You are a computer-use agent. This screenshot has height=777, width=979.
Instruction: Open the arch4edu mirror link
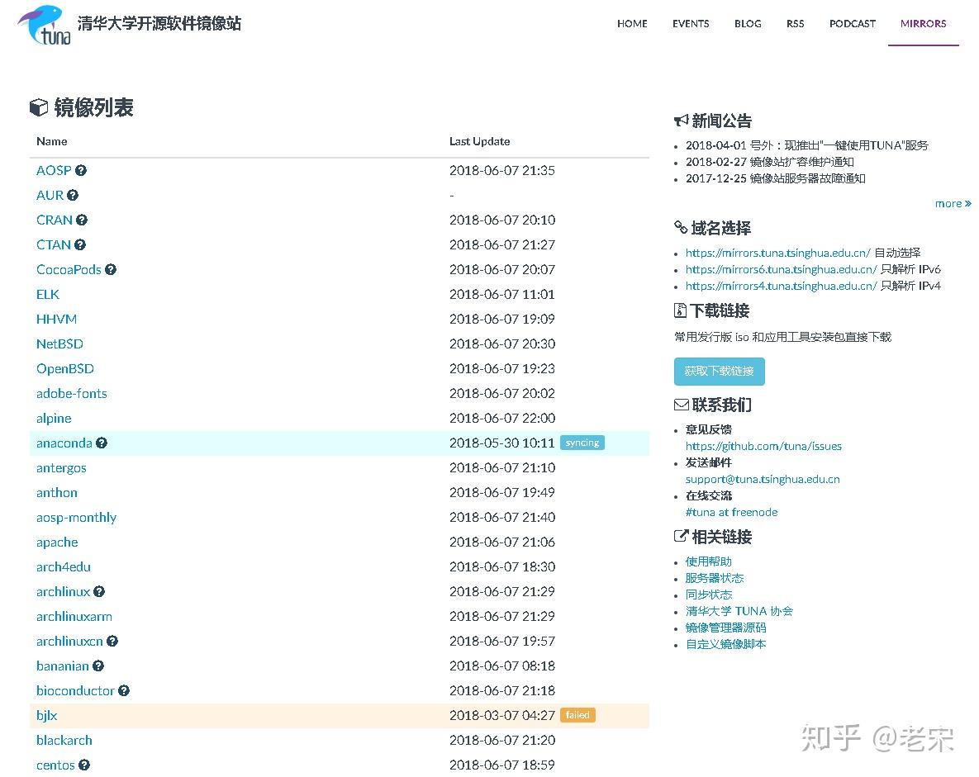(63, 566)
